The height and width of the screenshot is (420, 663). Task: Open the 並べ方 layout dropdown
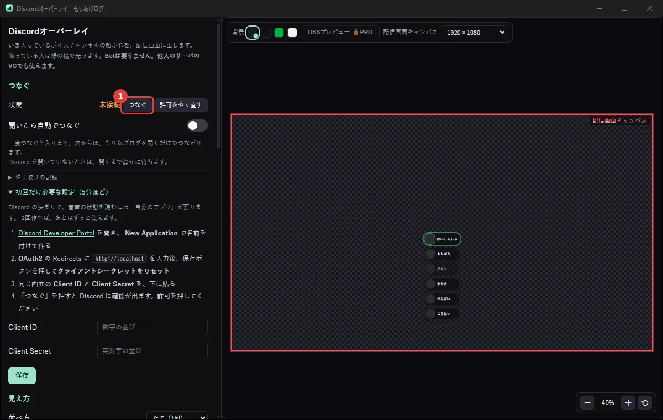pos(177,417)
